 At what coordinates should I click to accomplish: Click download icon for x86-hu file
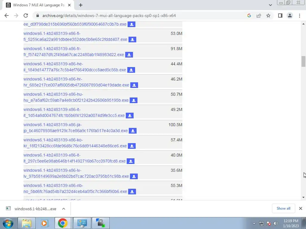[134, 100]
